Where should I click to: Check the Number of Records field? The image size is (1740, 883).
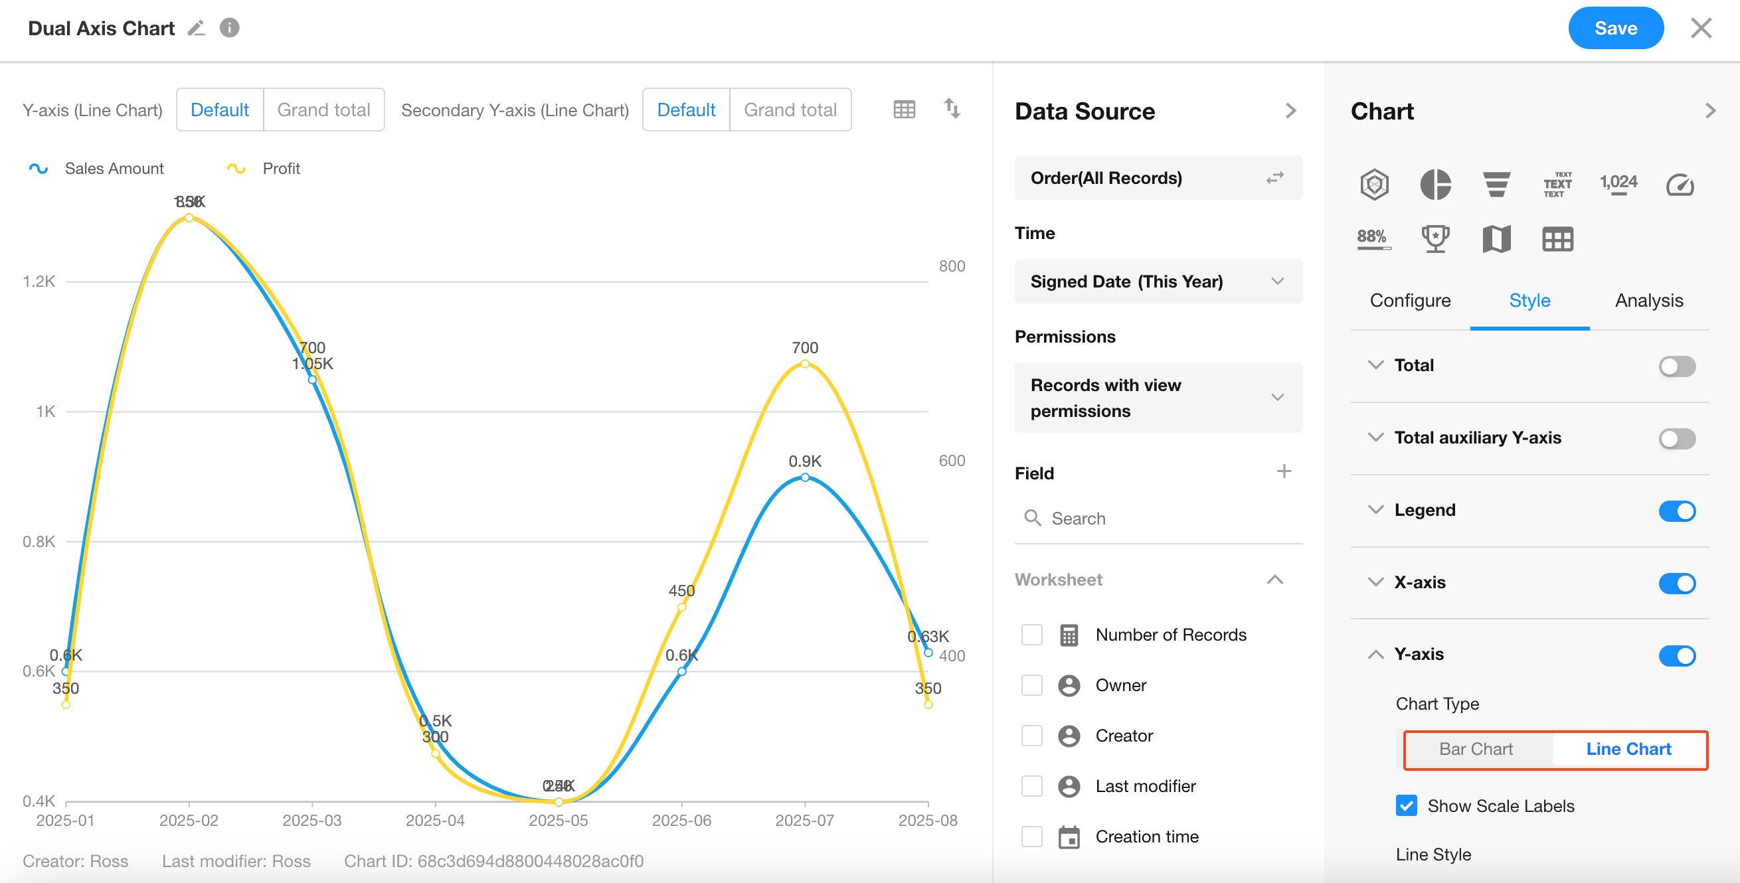tap(1031, 635)
